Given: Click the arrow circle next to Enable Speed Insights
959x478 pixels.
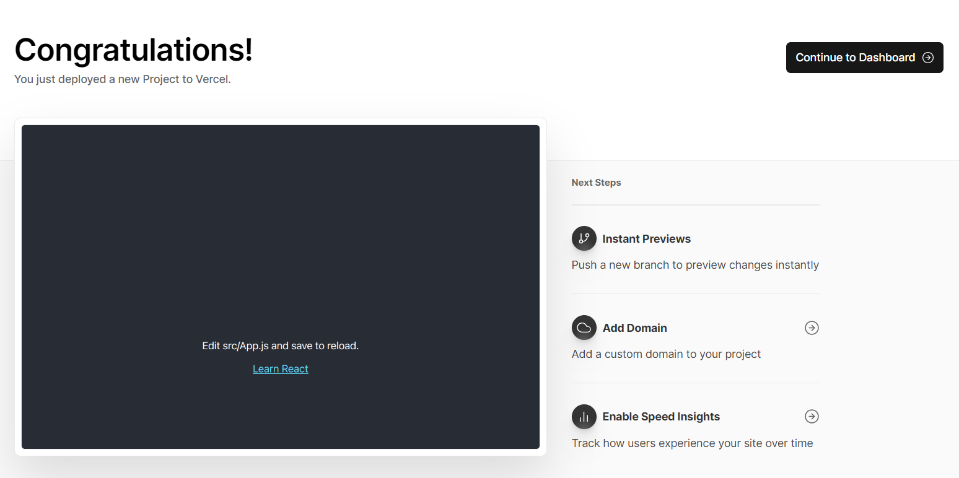Looking at the screenshot, I should [812, 417].
